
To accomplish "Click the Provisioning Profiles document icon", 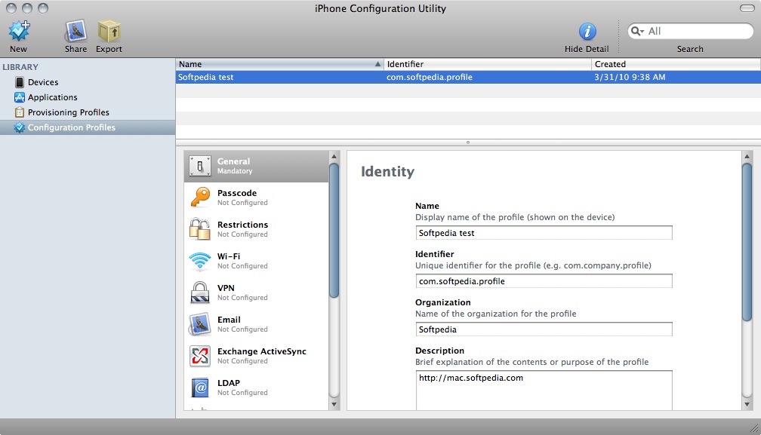I will 20,112.
